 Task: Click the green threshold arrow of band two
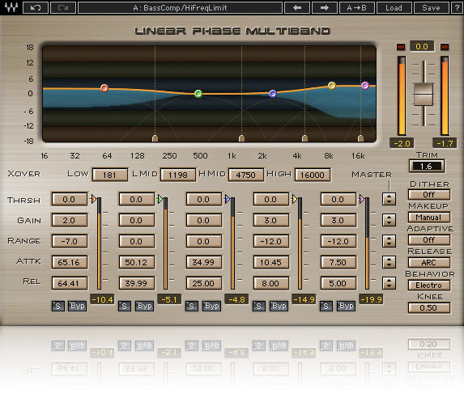(x=160, y=199)
